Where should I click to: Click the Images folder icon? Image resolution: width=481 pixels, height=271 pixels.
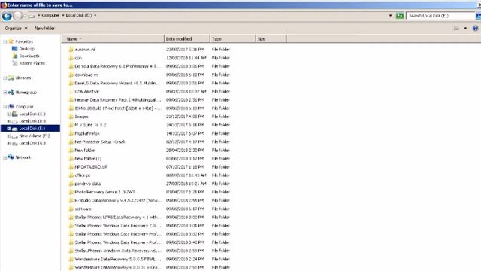(x=71, y=117)
